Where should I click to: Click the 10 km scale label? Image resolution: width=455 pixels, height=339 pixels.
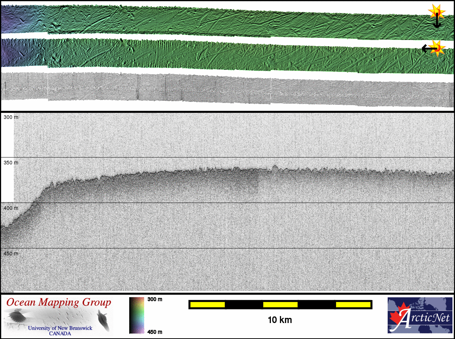click(280, 320)
